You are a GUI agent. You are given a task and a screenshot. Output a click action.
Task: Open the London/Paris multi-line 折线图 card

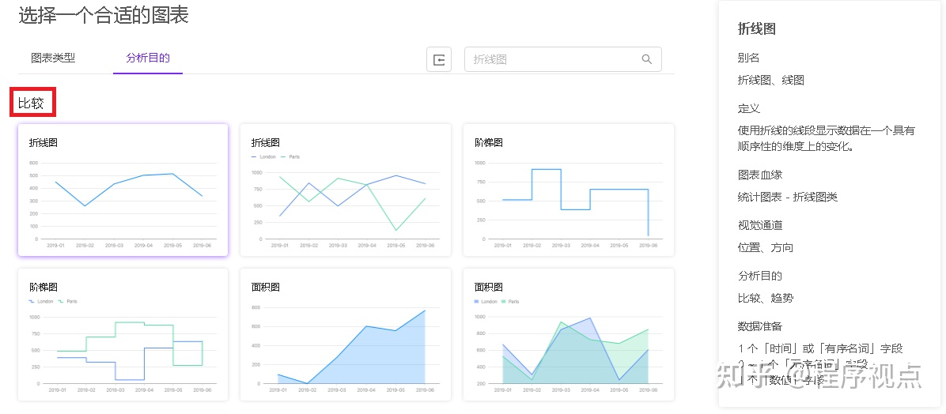(x=346, y=190)
